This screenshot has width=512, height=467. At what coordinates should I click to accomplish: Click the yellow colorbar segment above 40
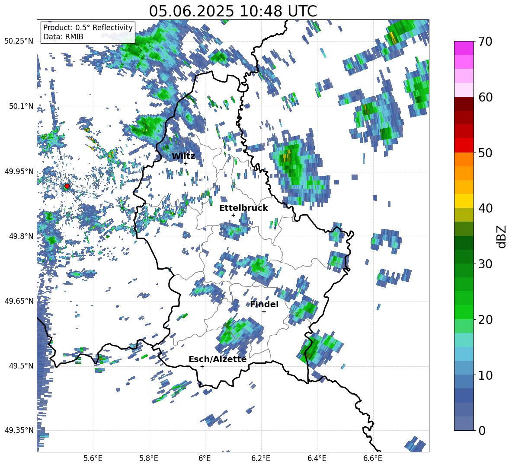pos(464,201)
